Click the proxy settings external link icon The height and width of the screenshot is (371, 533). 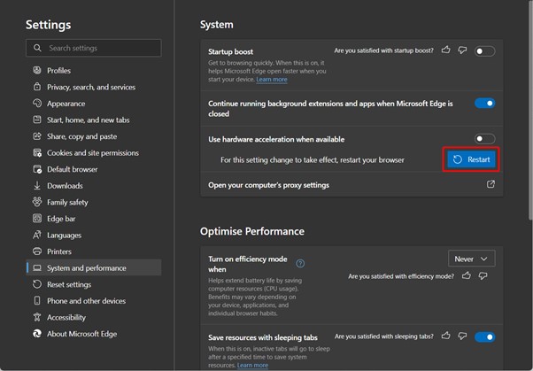click(491, 184)
